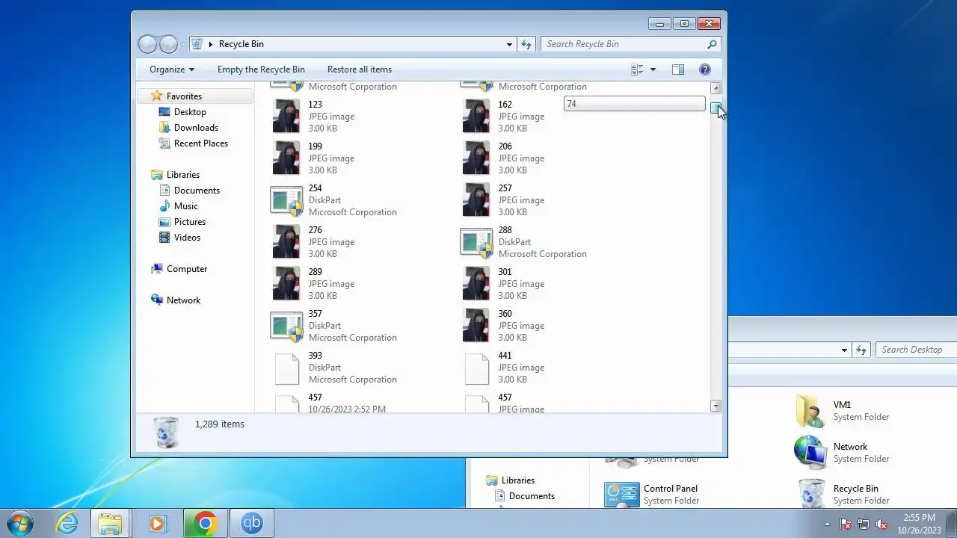The height and width of the screenshot is (538, 957).
Task: Open qBittorrent from the taskbar
Action: pyautogui.click(x=252, y=523)
